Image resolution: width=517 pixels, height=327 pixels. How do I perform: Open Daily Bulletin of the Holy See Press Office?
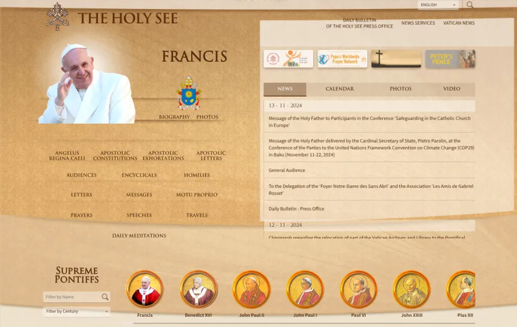[x=359, y=23]
